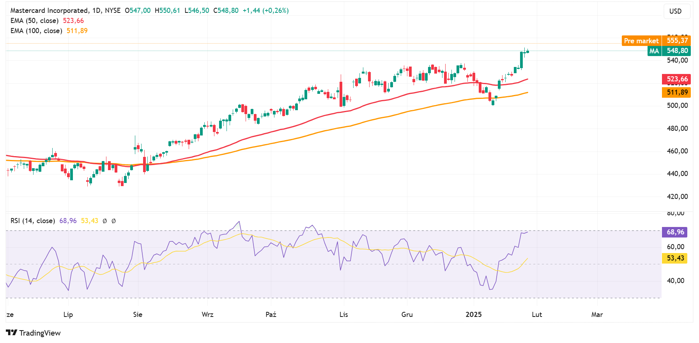699x343 pixels.
Task: Click the daily change +1,44 (+0,26%)
Action: (266, 11)
